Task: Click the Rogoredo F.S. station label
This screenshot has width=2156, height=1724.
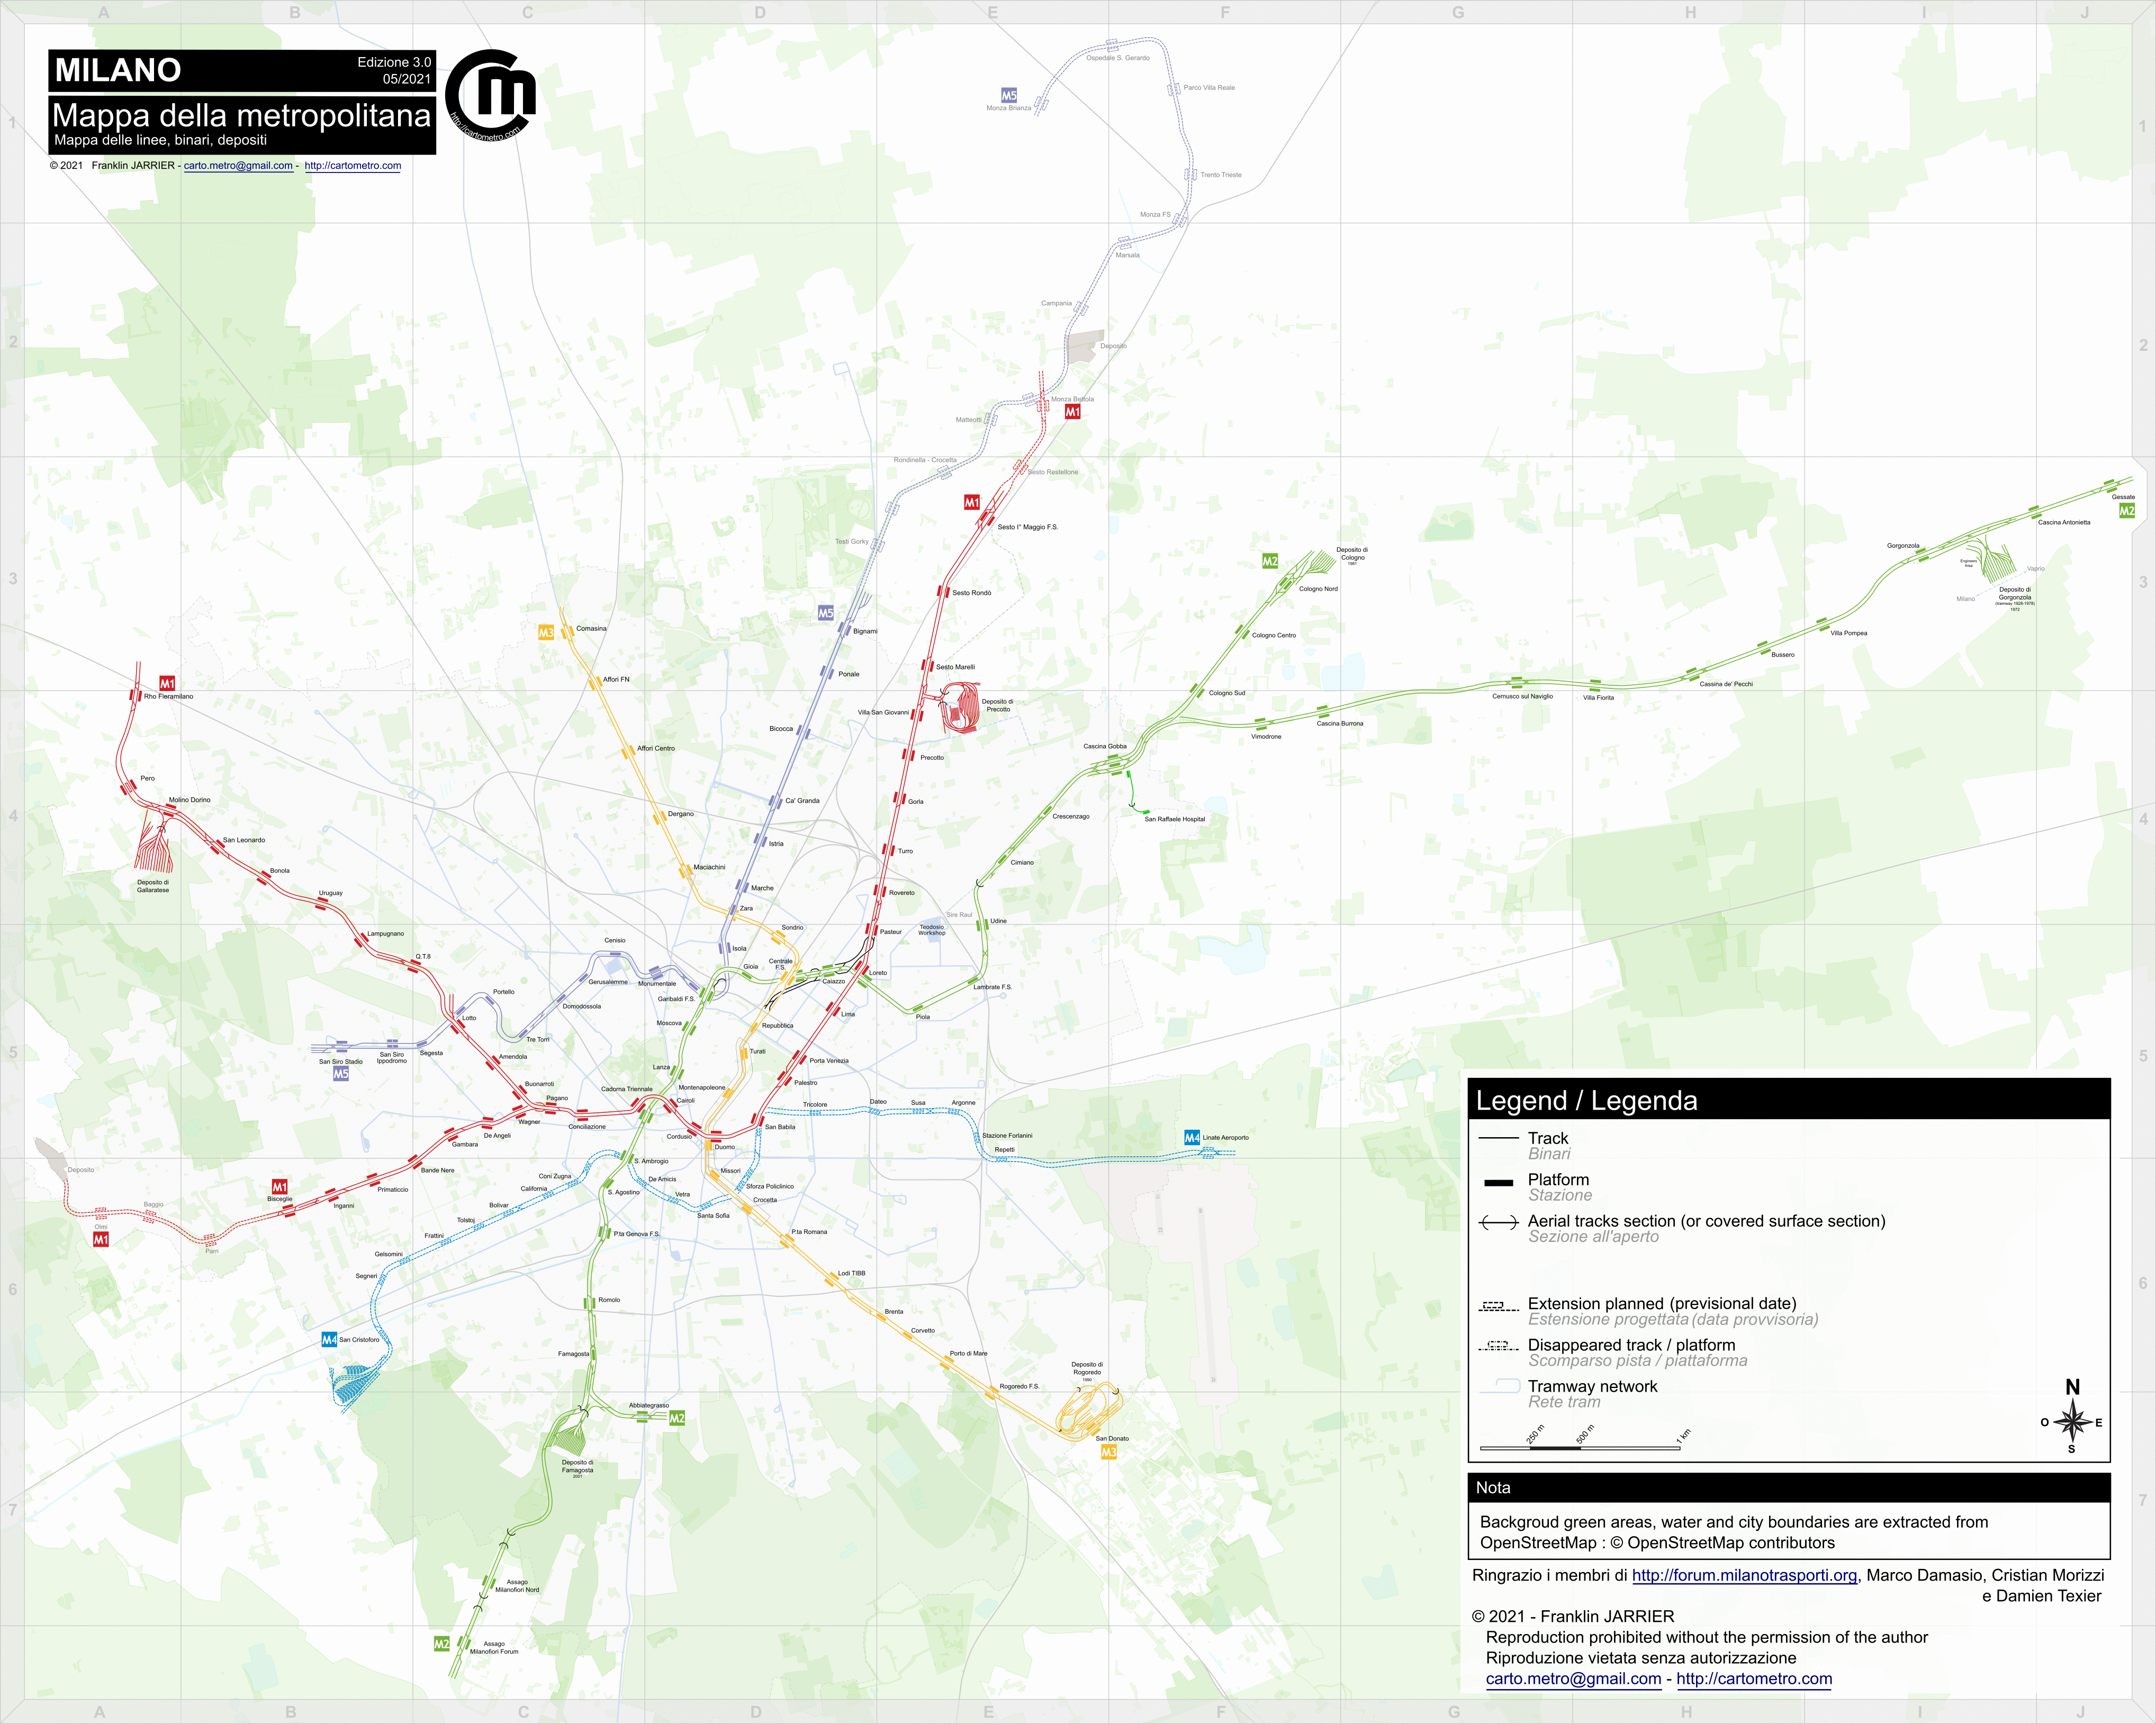Action: (x=1019, y=1386)
